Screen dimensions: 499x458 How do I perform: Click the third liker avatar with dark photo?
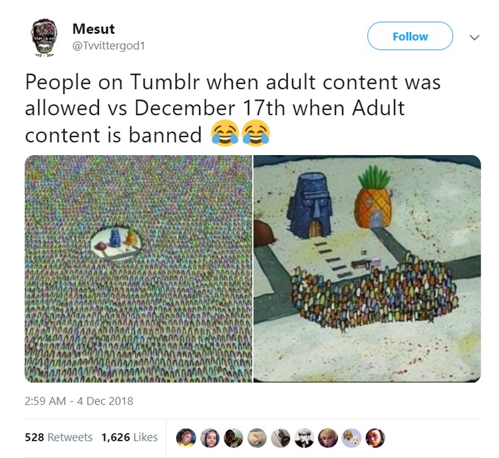[234, 437]
